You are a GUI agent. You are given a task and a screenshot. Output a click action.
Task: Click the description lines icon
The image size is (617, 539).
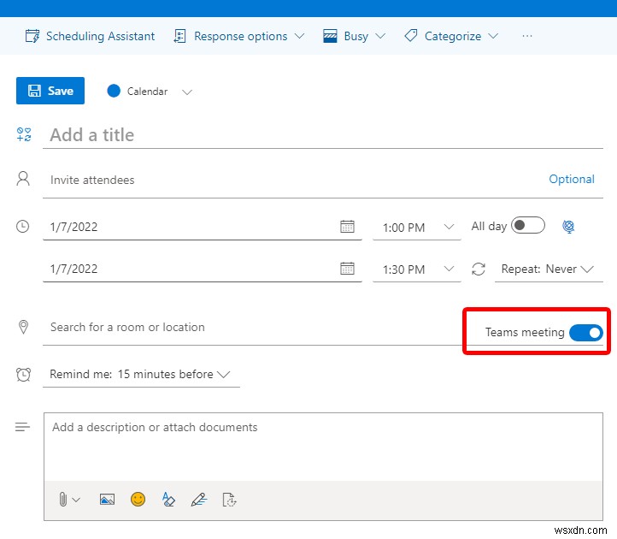[22, 427]
